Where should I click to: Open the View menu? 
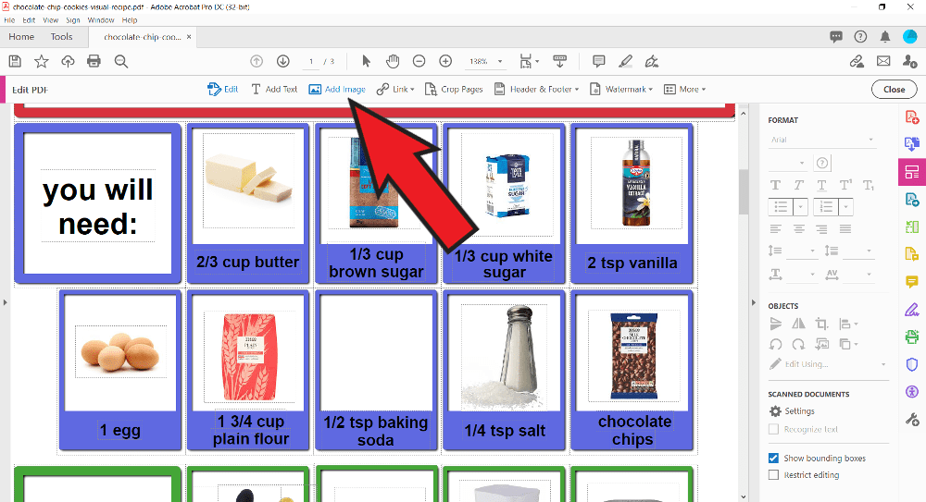(50, 19)
